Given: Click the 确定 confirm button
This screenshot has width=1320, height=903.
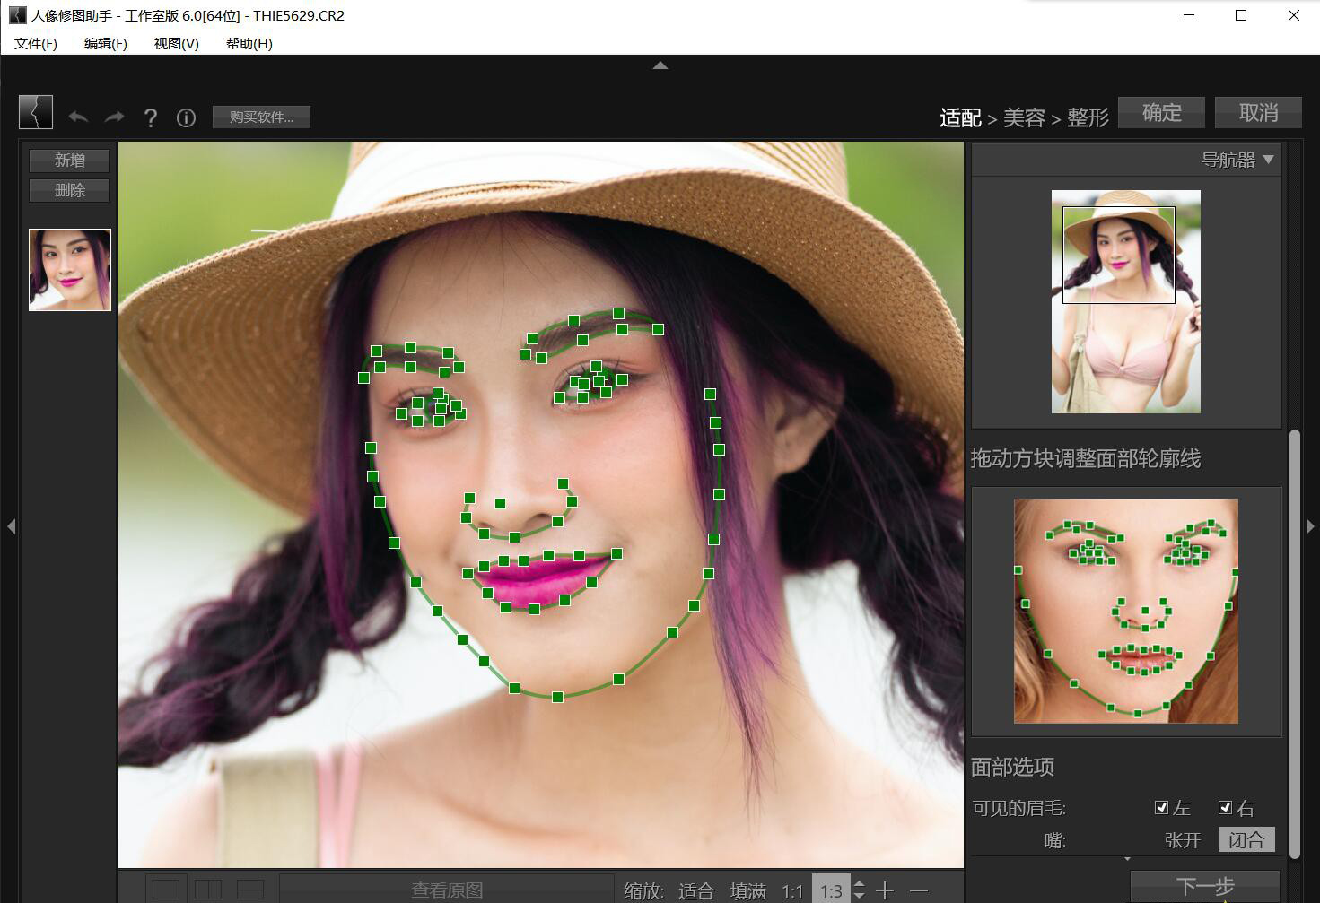Looking at the screenshot, I should point(1161,112).
